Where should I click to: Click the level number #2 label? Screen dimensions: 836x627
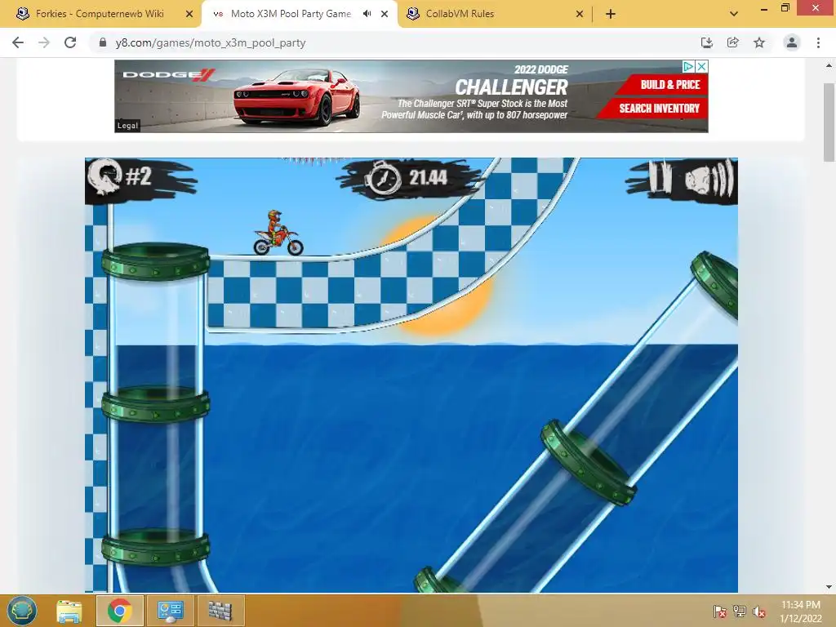pos(139,176)
